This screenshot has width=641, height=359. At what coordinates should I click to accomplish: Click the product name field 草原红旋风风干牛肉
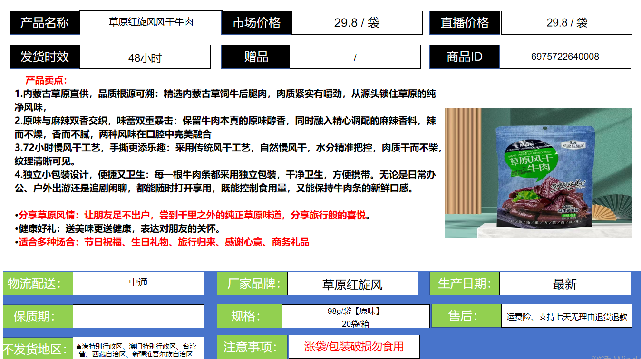click(151, 22)
